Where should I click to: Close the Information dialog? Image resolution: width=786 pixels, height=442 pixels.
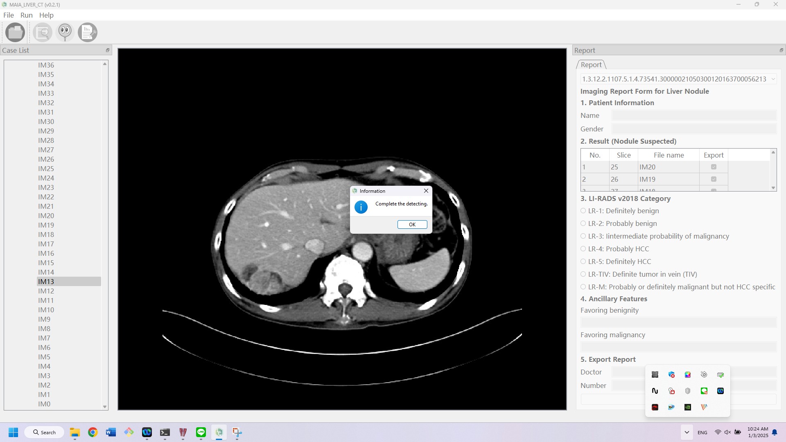(x=426, y=191)
